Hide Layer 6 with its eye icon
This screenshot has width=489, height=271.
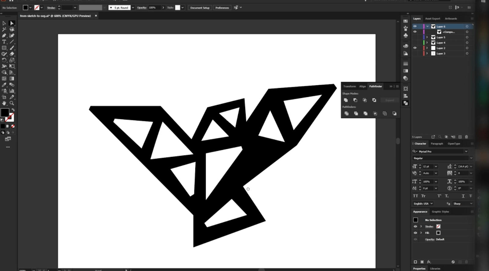click(x=415, y=26)
